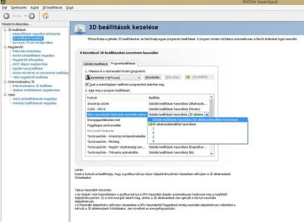Screen dimensions: 304x222
Task: Select 'Textúraszűrés - Negatív részletességi' row
Action: point(148,147)
